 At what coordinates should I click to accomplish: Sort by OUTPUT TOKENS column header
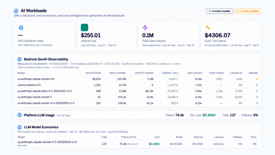(x=144, y=73)
